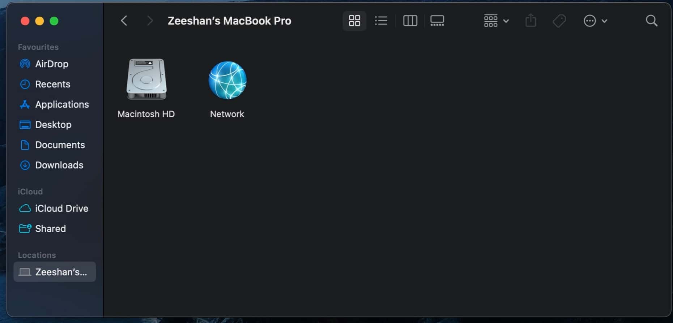Open Downloads in the sidebar
The image size is (673, 323).
[x=55, y=165]
